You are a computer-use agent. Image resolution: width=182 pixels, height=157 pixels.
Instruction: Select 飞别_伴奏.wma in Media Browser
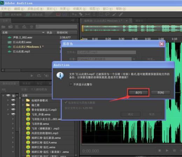(41, 115)
